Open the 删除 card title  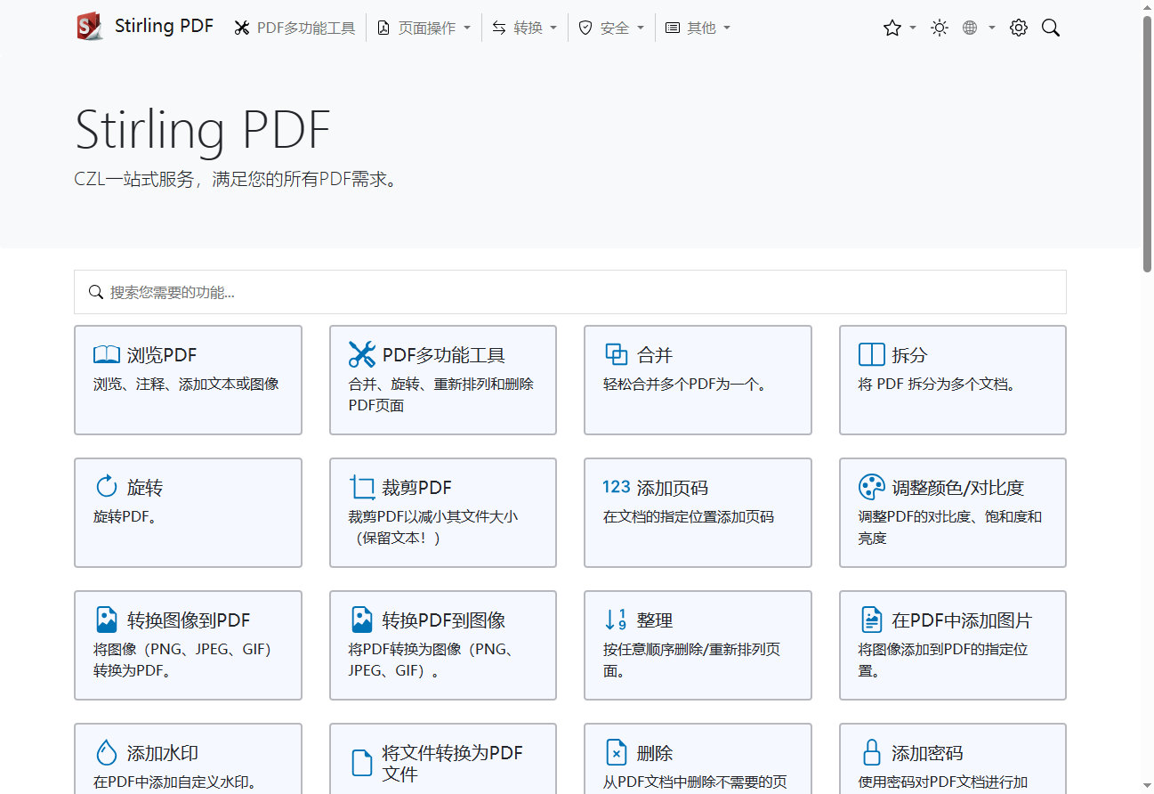point(655,753)
